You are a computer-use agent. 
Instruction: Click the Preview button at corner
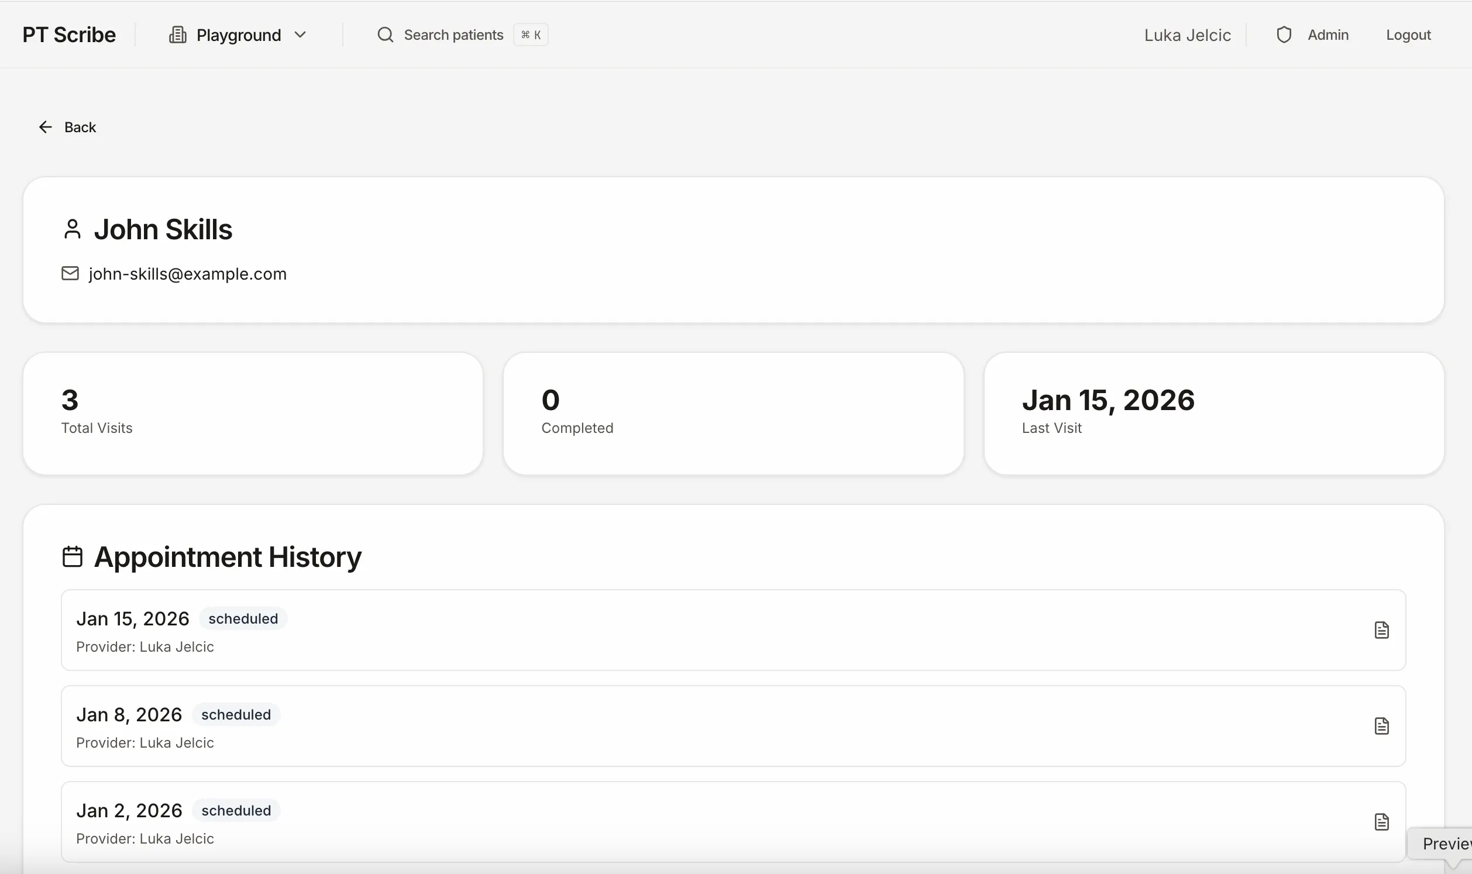click(x=1446, y=844)
